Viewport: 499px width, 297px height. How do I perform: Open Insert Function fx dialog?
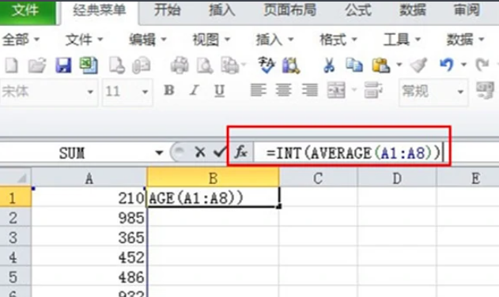(x=241, y=152)
